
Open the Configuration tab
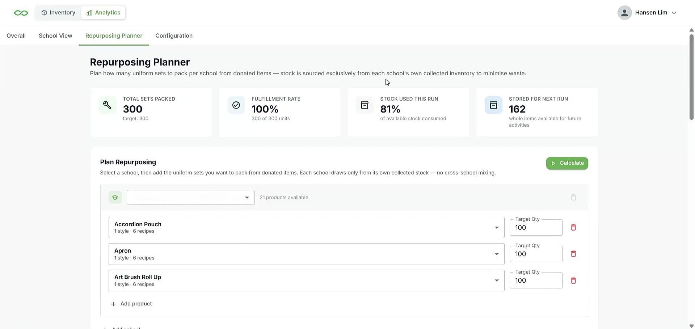coord(174,35)
